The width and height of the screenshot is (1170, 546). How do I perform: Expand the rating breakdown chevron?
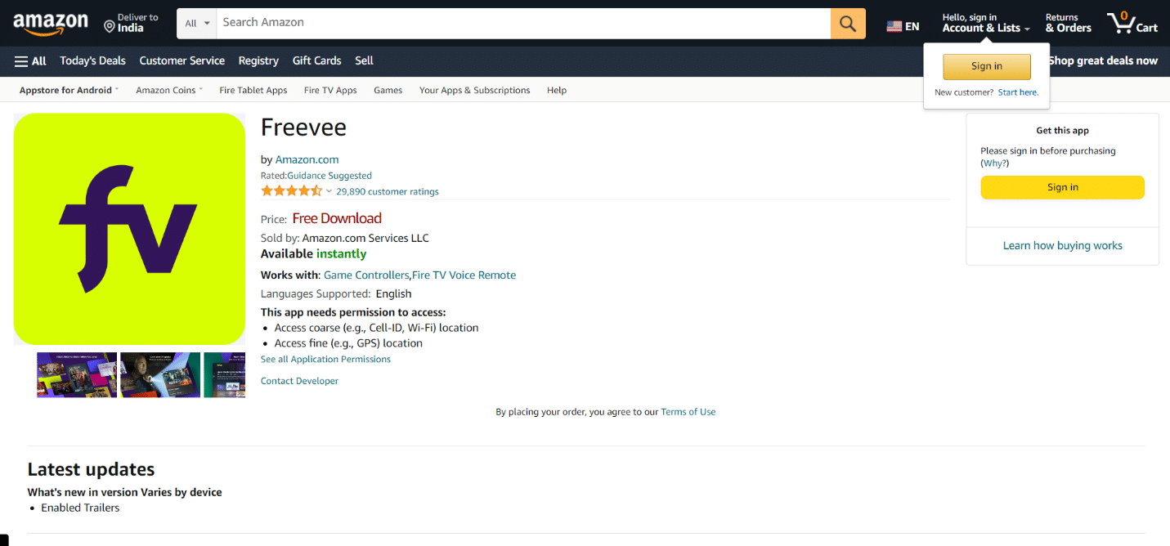pos(329,192)
